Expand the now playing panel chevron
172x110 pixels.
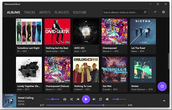point(164,101)
